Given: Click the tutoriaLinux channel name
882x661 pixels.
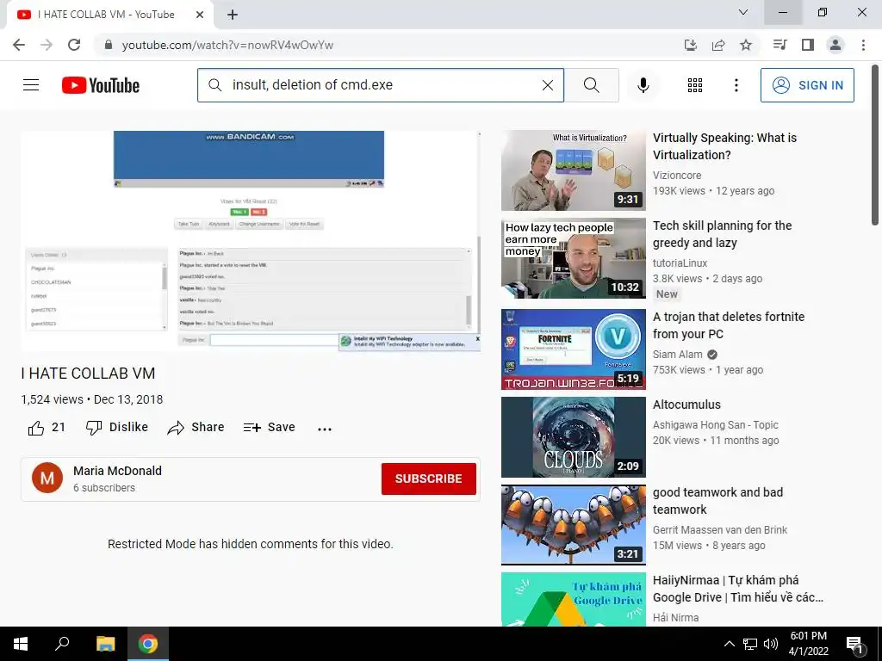Looking at the screenshot, I should pos(680,263).
